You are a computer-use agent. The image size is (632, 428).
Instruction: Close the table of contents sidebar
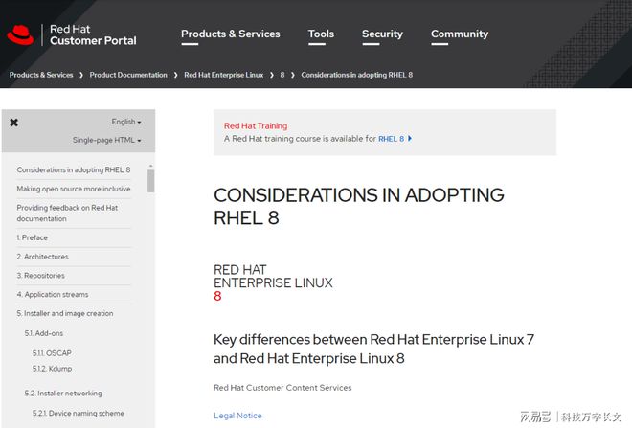[14, 123]
